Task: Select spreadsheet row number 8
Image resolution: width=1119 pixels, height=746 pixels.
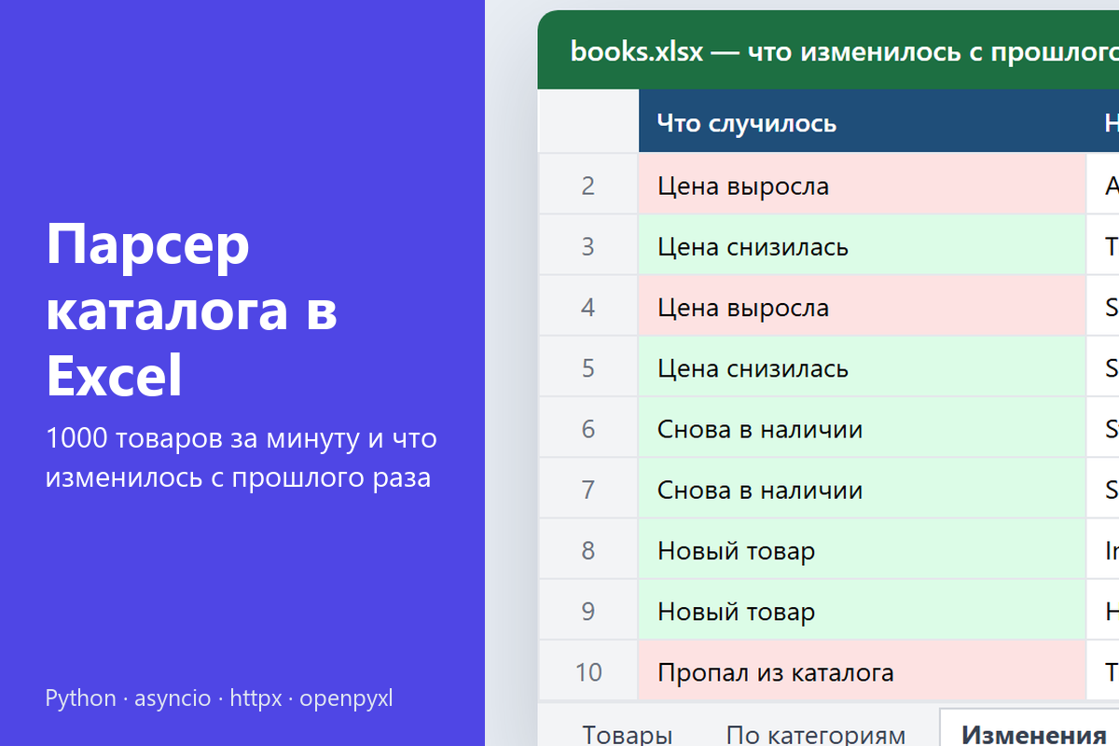Action: pos(588,550)
